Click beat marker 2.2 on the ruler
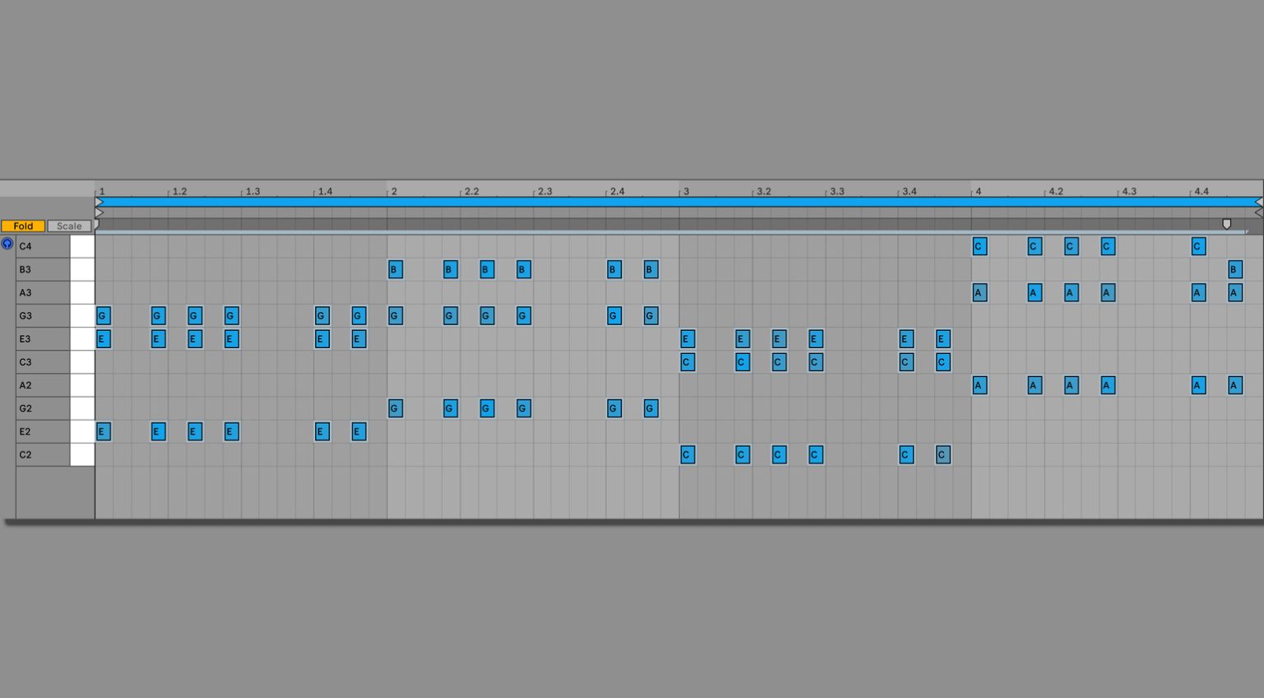This screenshot has width=1264, height=698. pyautogui.click(x=472, y=190)
